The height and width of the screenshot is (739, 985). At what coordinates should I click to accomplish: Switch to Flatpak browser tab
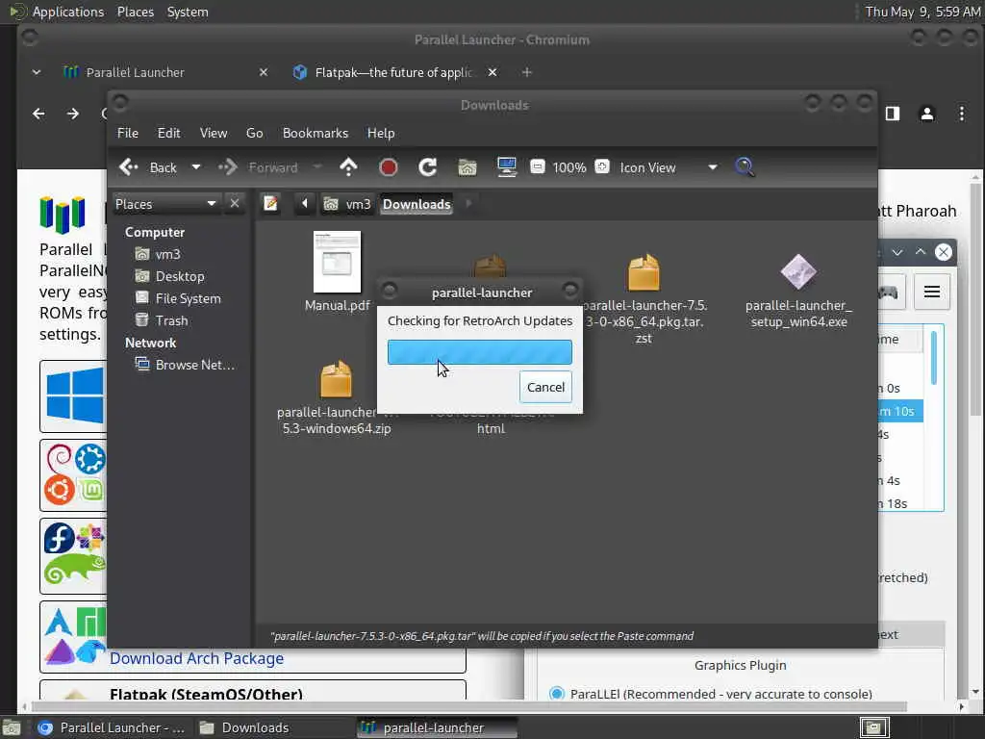click(387, 72)
